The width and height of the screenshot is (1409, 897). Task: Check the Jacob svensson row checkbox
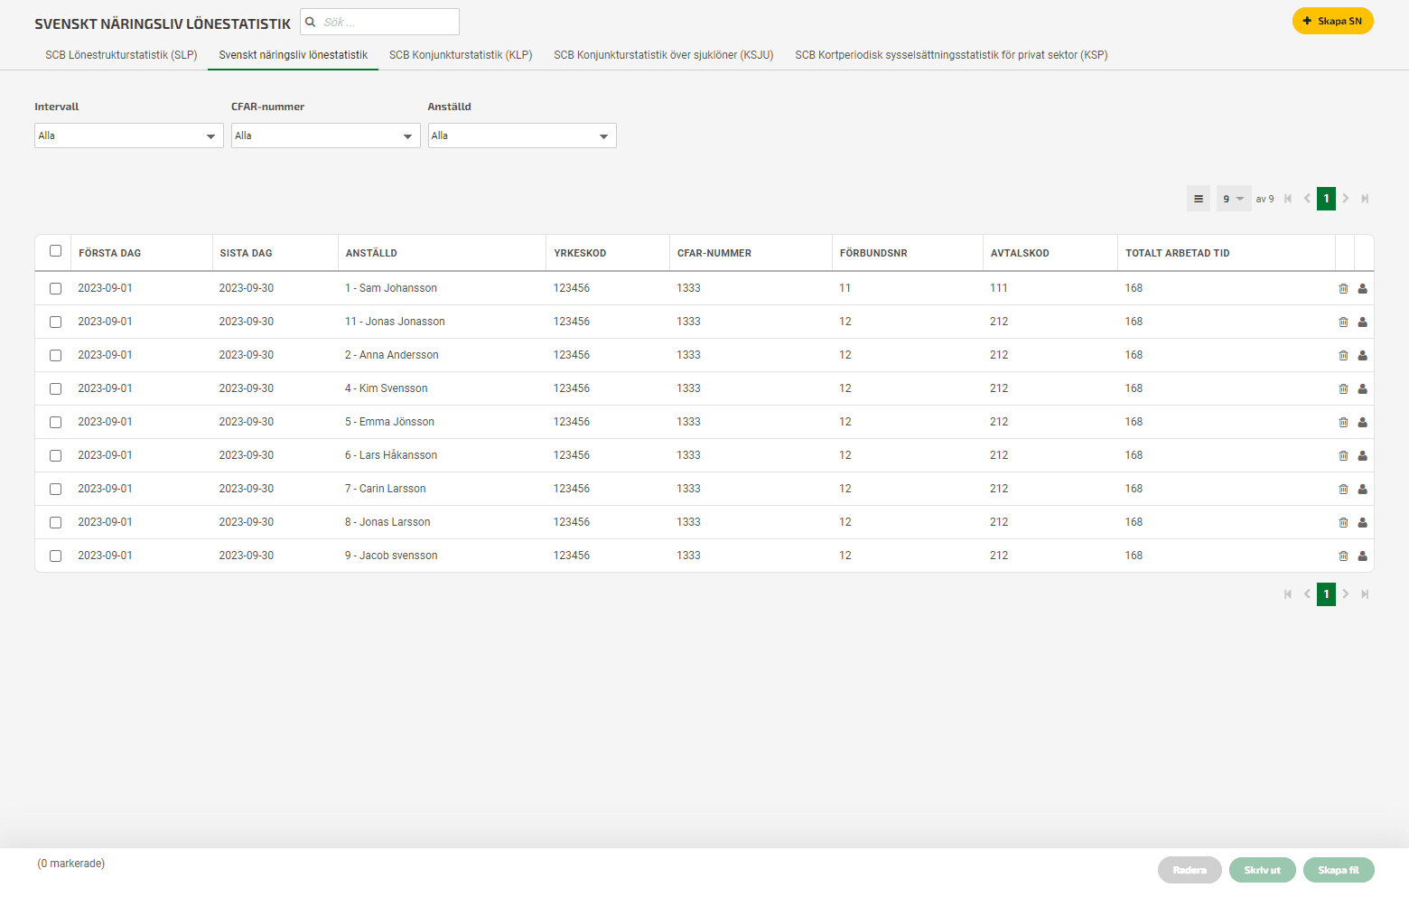coord(55,556)
